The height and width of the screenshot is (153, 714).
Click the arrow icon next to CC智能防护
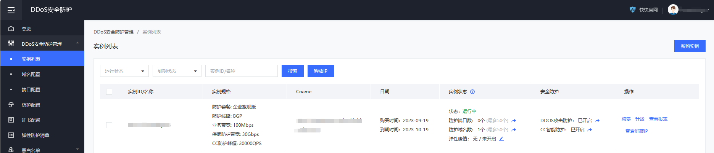[590, 130]
